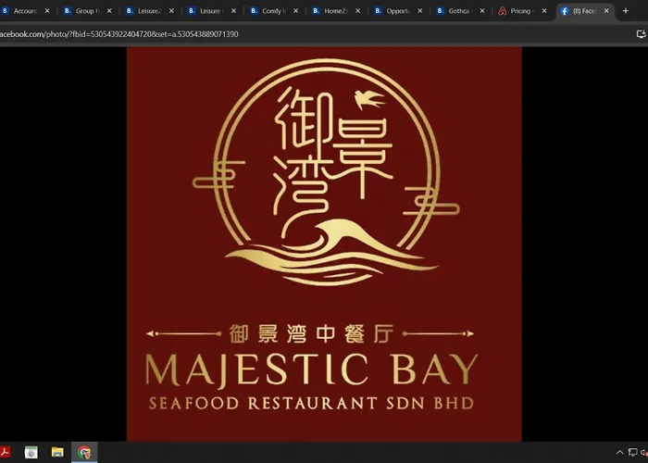Open the Gothca browser tab

coord(459,11)
